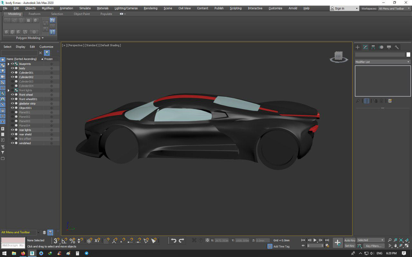Click the Firefox icon in taskbar
Image resolution: width=412 pixels, height=257 pixels.
23,253
